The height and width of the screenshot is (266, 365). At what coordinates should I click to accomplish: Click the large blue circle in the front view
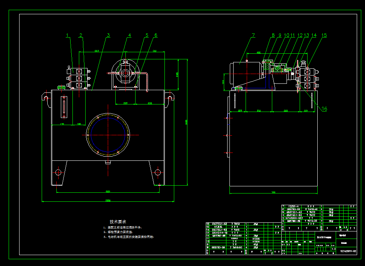coord(108,135)
